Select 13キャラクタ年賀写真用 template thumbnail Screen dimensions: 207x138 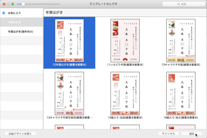69,93
